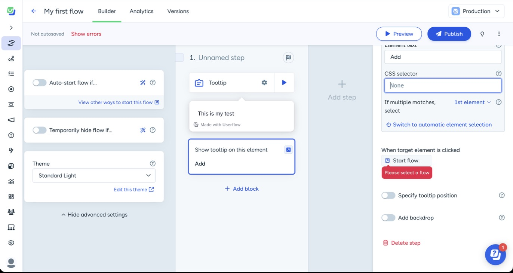513x273 pixels.
Task: Open the chat support widget
Action: tap(495, 255)
